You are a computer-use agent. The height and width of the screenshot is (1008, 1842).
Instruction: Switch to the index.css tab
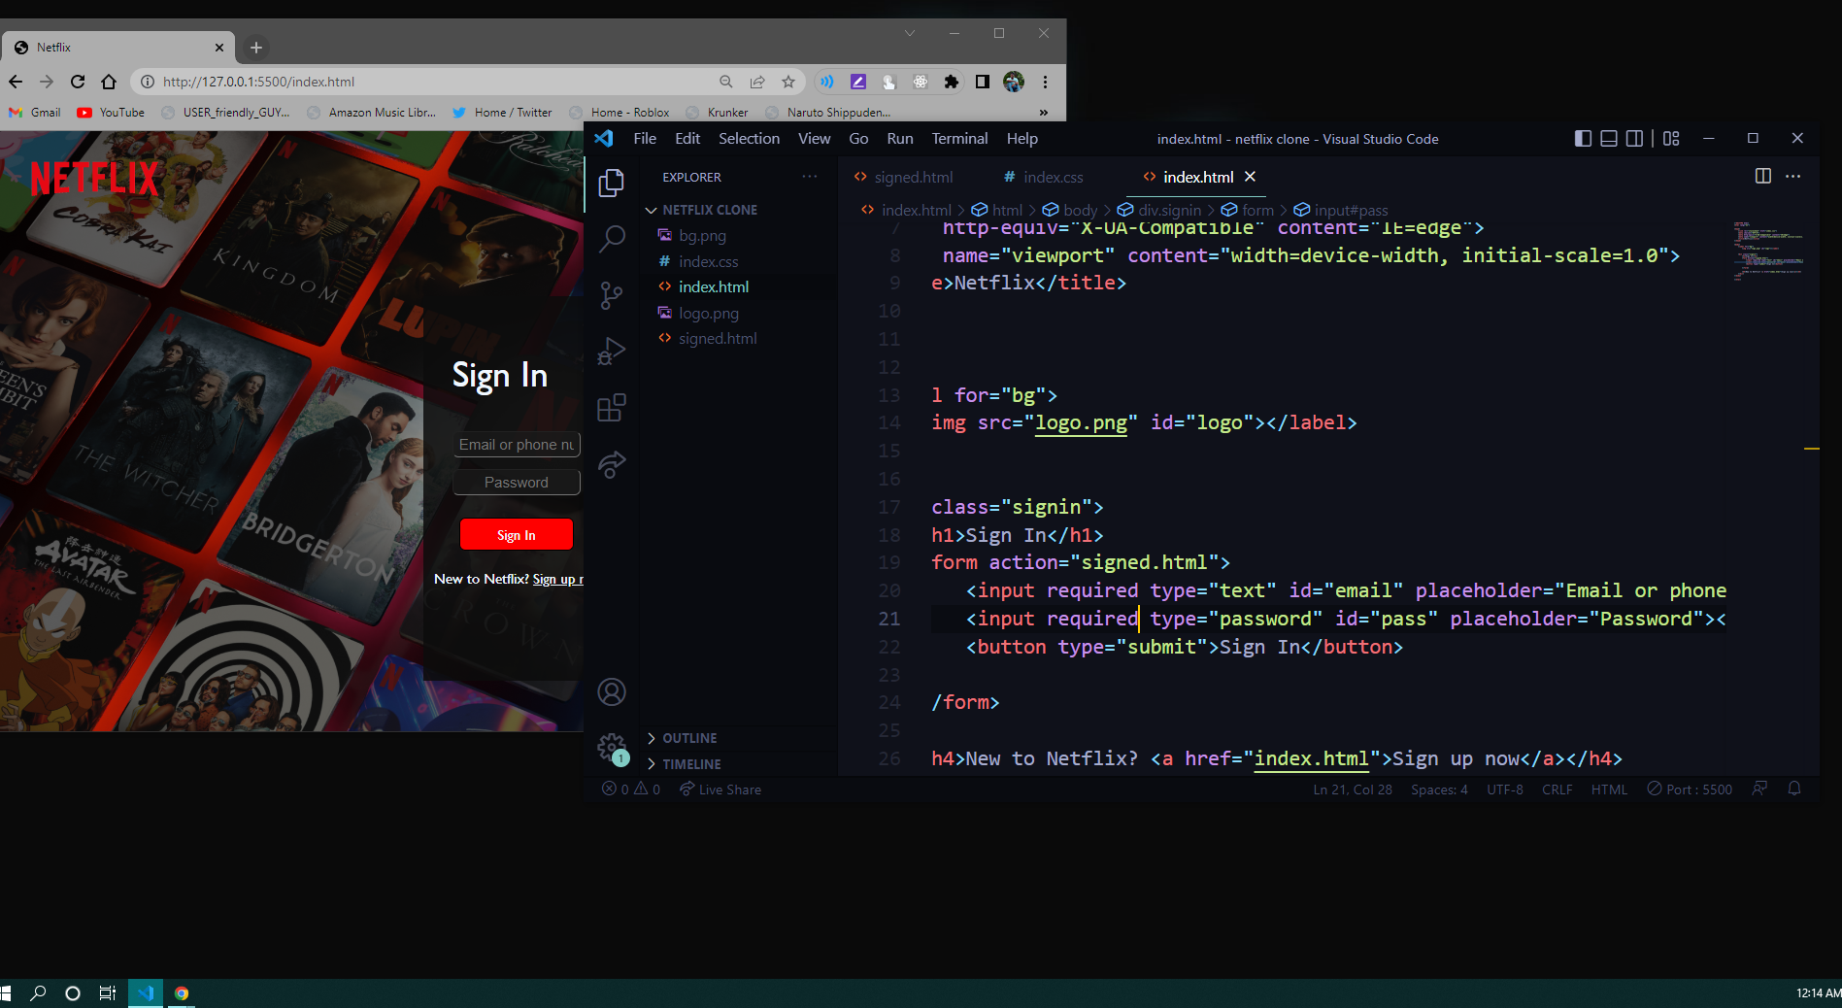coord(1053,177)
